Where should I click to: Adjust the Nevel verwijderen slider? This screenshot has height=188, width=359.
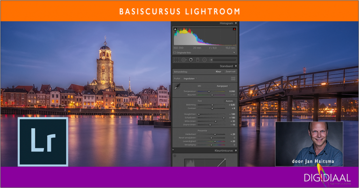point(211,138)
